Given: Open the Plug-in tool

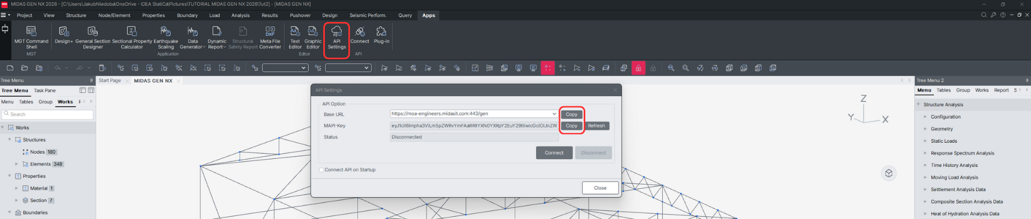Looking at the screenshot, I should pyautogui.click(x=381, y=34).
